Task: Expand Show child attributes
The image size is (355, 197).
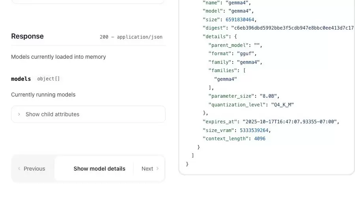Action: pyautogui.click(x=88, y=114)
